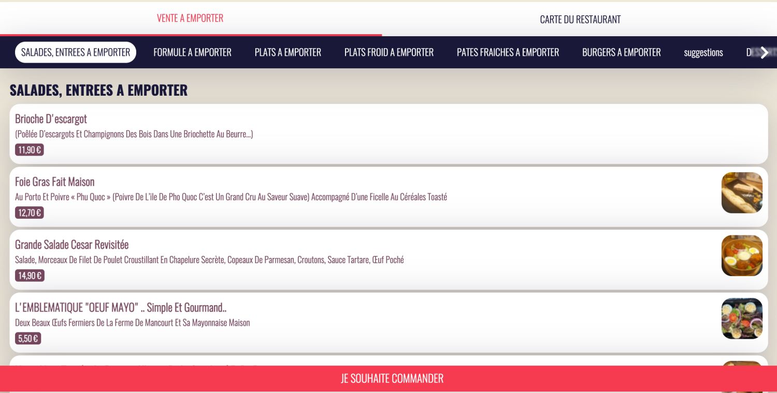
Task: Click the Foie Gras Fait Maison title
Action: [54, 182]
